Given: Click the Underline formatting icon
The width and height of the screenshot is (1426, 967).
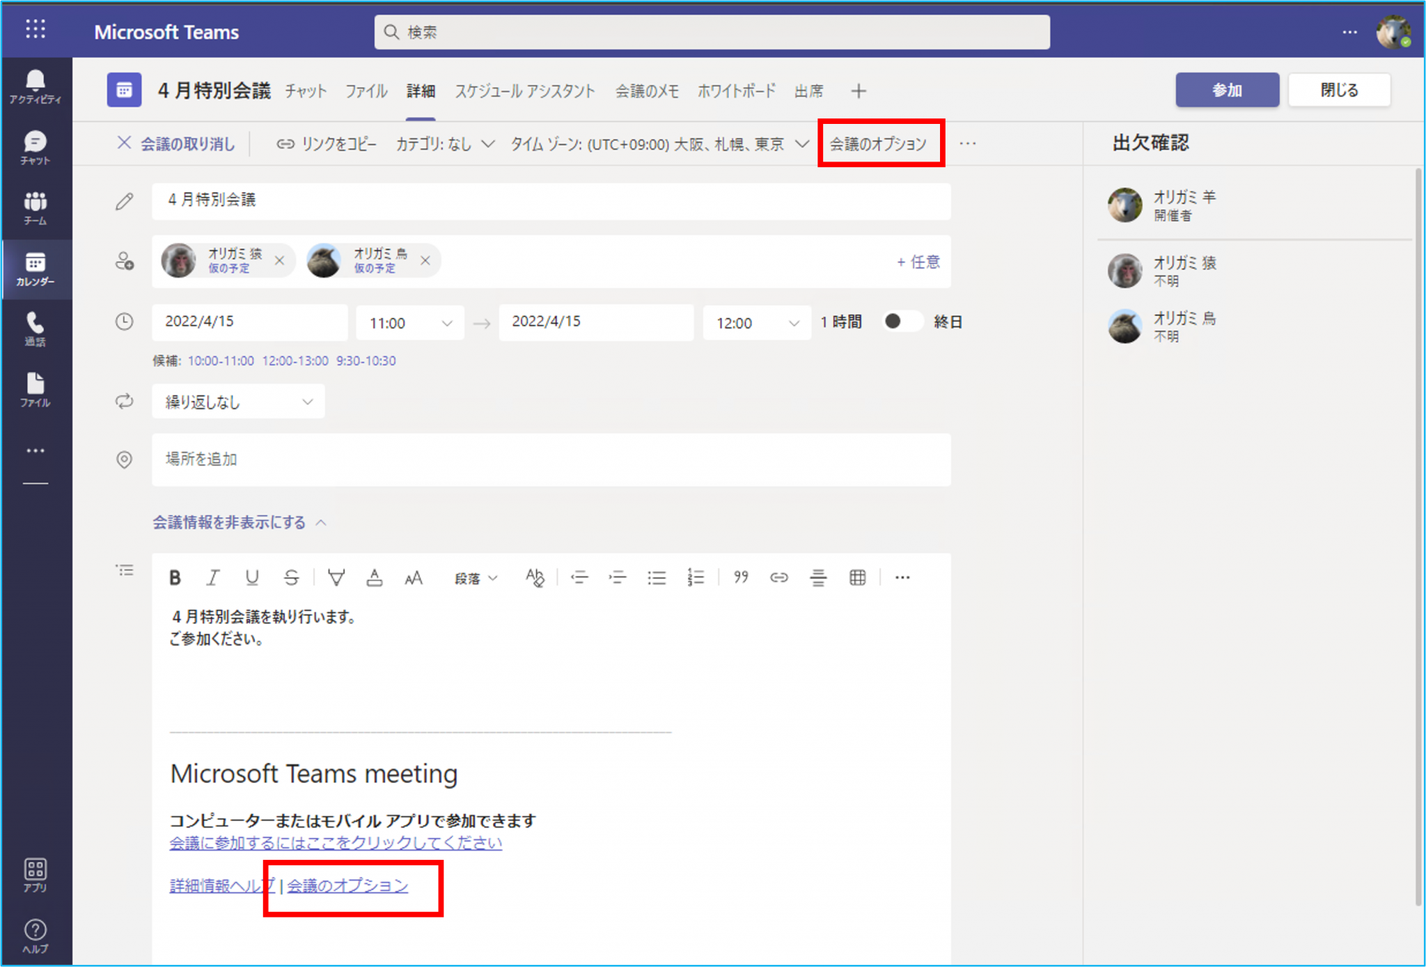Looking at the screenshot, I should click(252, 577).
